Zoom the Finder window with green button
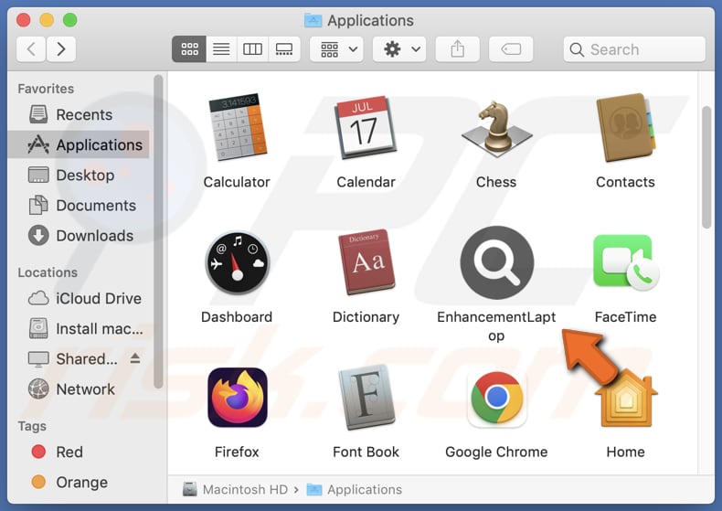722x511 pixels. click(70, 20)
